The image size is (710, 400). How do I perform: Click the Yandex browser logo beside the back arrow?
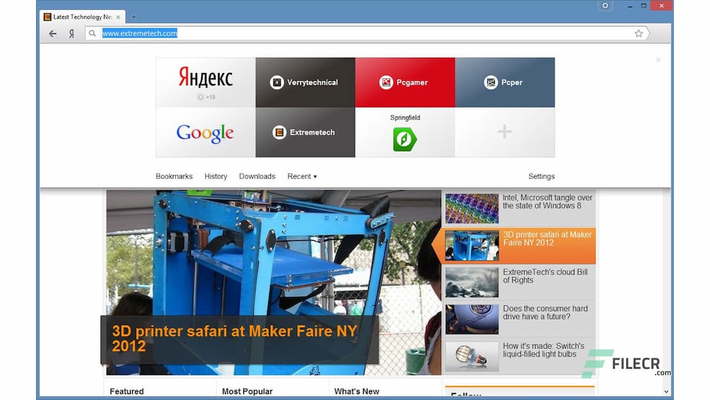(x=71, y=33)
